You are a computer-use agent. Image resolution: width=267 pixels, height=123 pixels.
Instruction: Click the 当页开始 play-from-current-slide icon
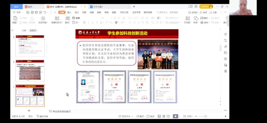point(43,18)
